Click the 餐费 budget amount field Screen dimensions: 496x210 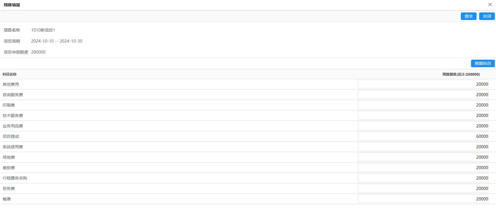423,199
